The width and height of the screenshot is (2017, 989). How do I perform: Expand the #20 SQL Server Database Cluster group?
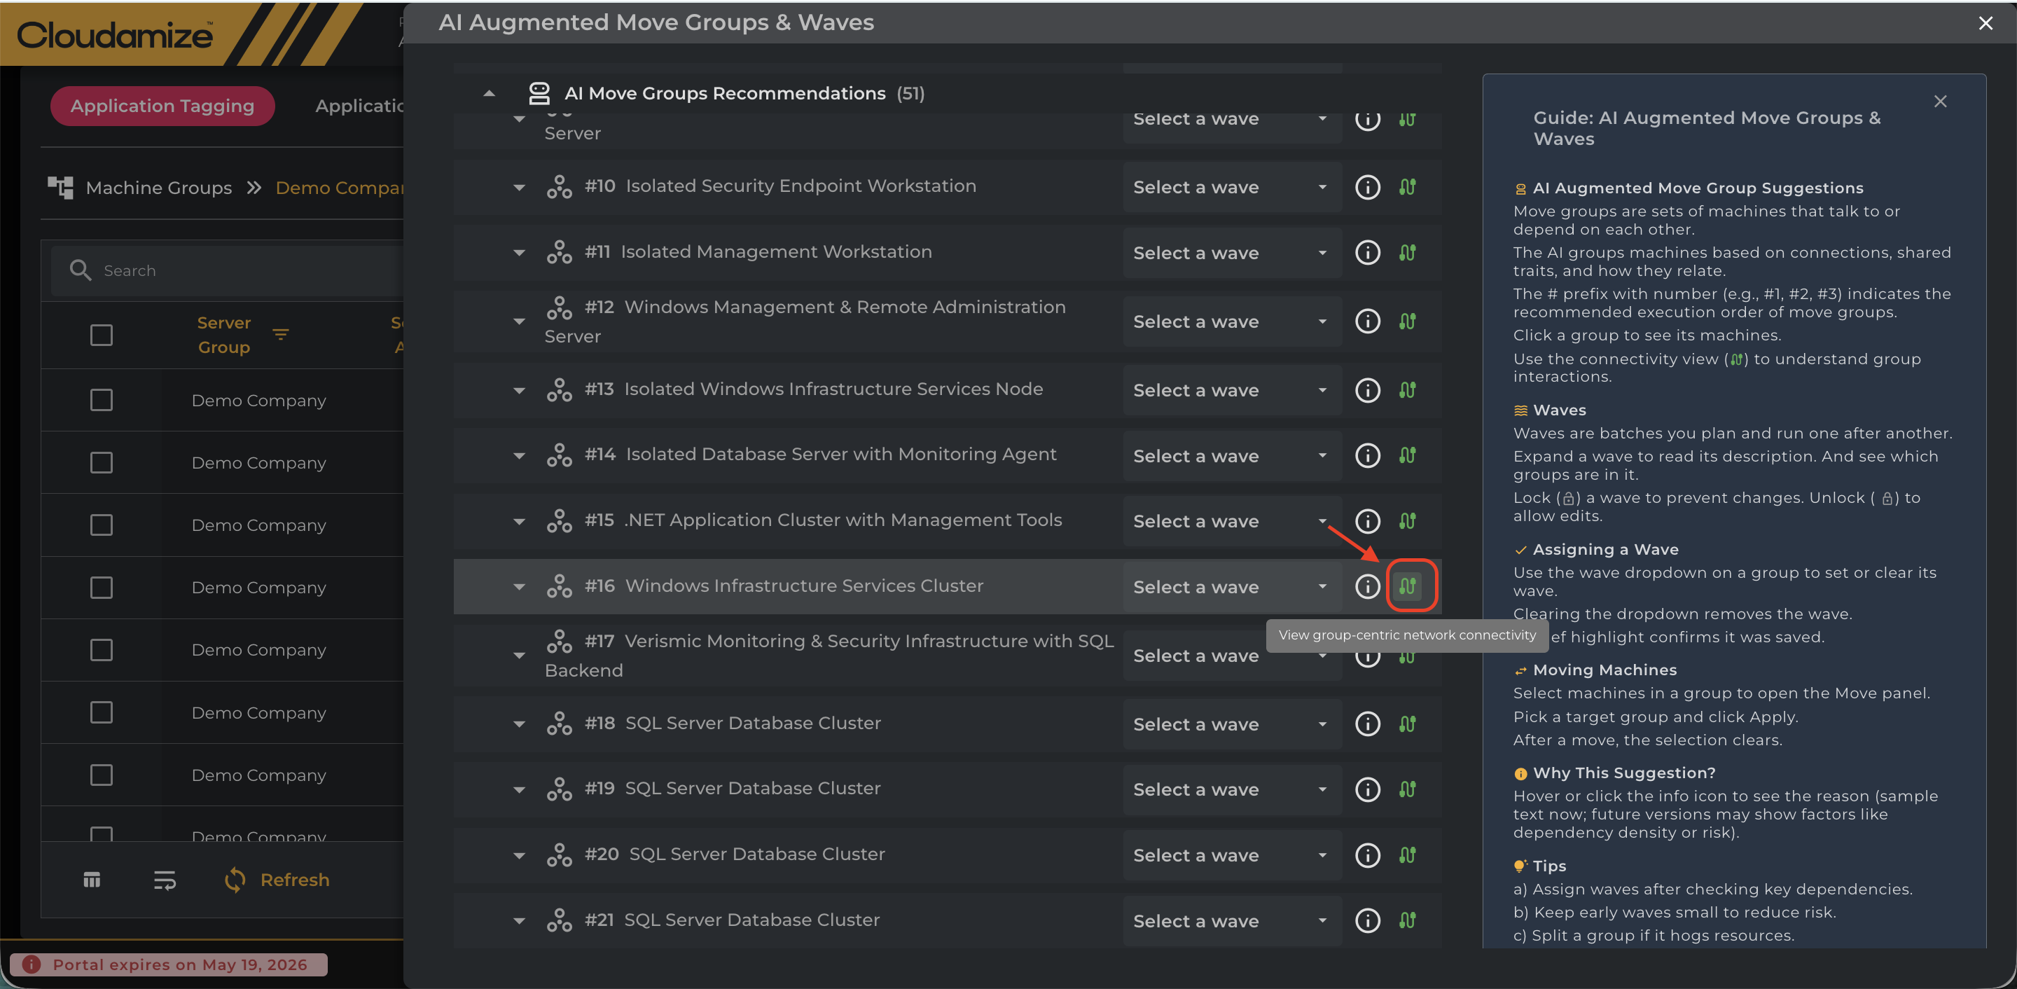point(518,855)
